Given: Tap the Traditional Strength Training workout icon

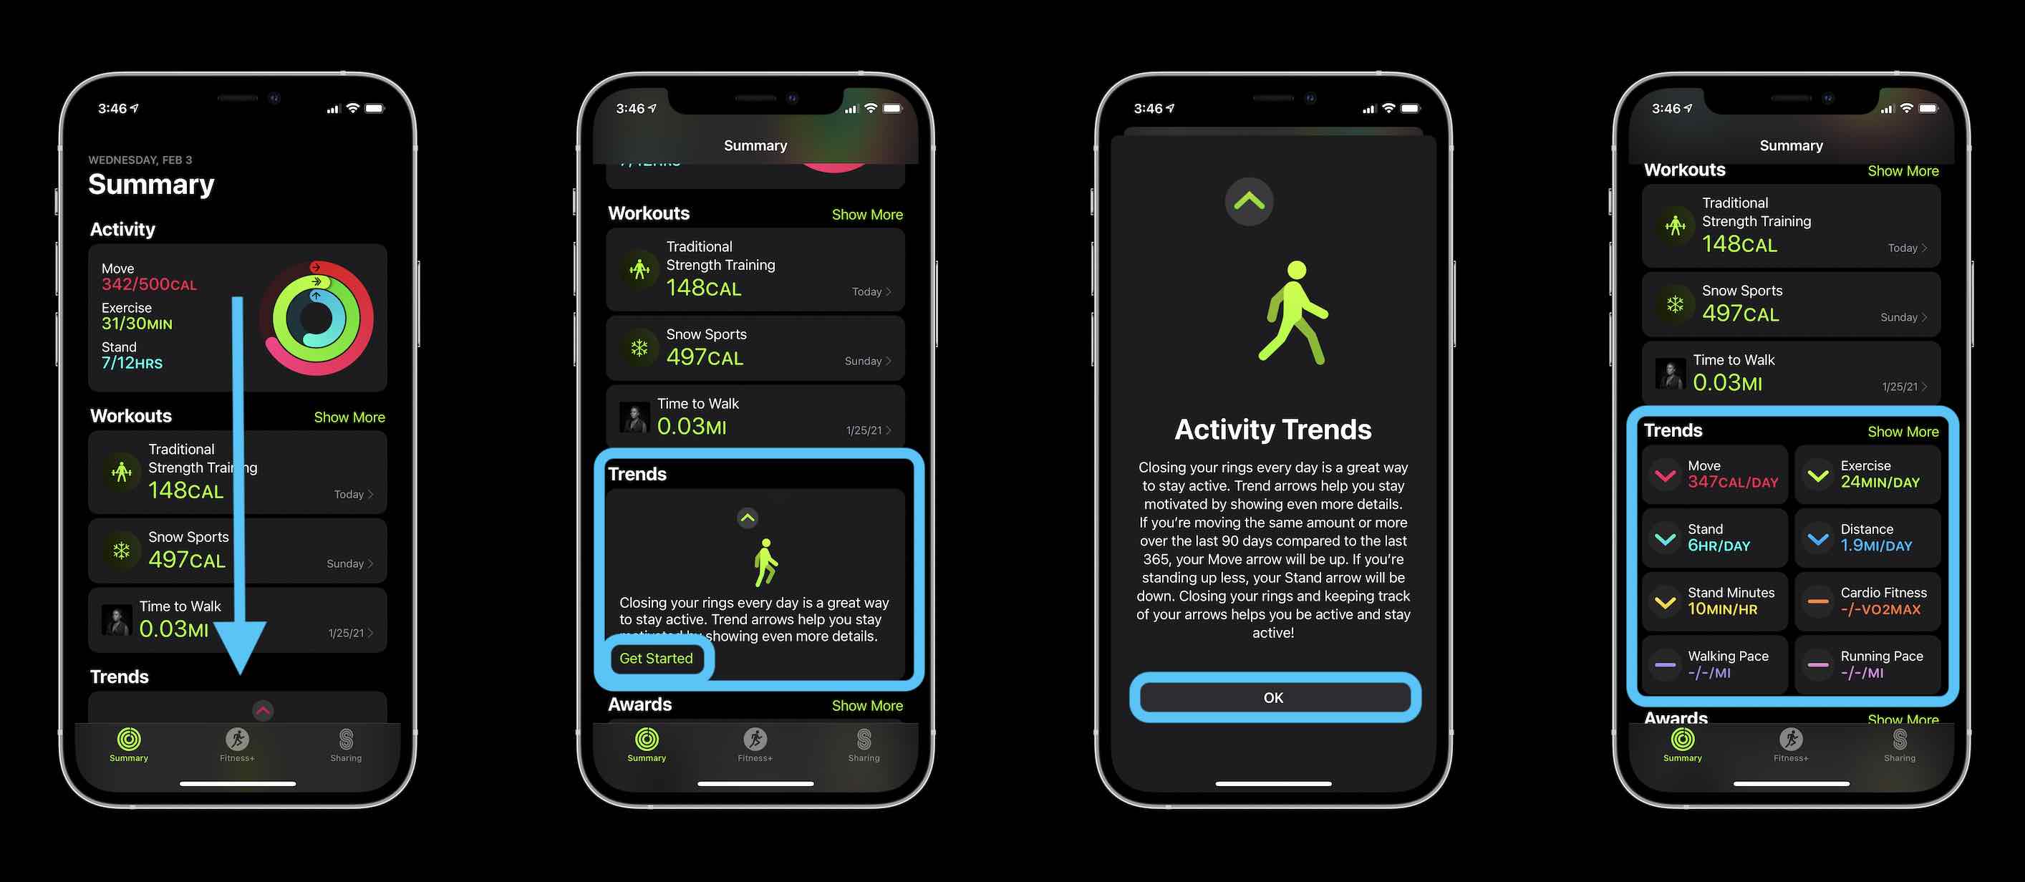Looking at the screenshot, I should [x=119, y=471].
